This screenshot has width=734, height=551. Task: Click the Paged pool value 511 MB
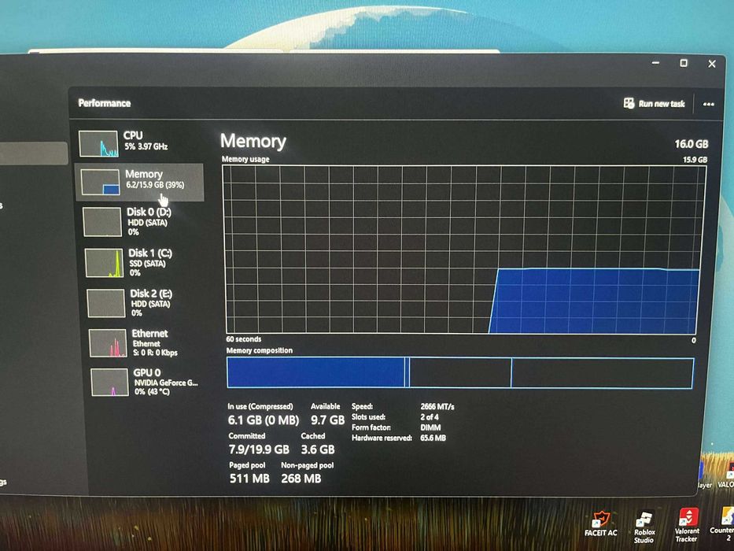[249, 479]
